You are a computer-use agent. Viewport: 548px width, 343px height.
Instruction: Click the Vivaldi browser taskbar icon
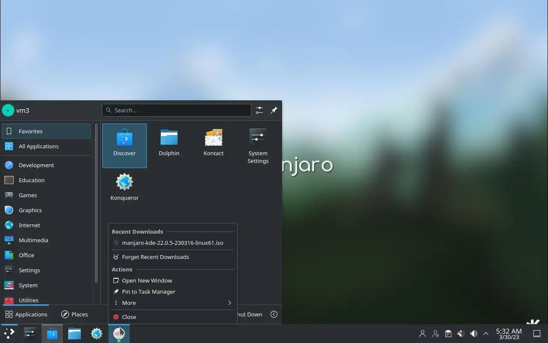tap(119, 334)
